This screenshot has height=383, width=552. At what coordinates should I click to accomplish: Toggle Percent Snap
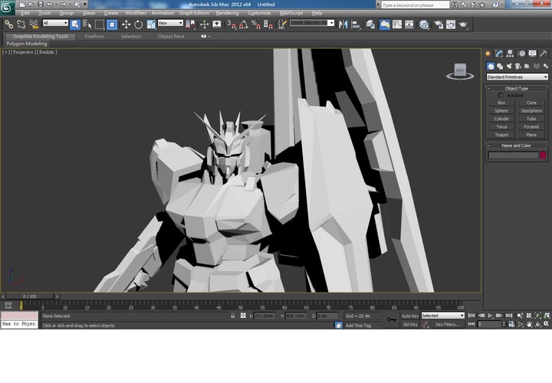[x=256, y=25]
